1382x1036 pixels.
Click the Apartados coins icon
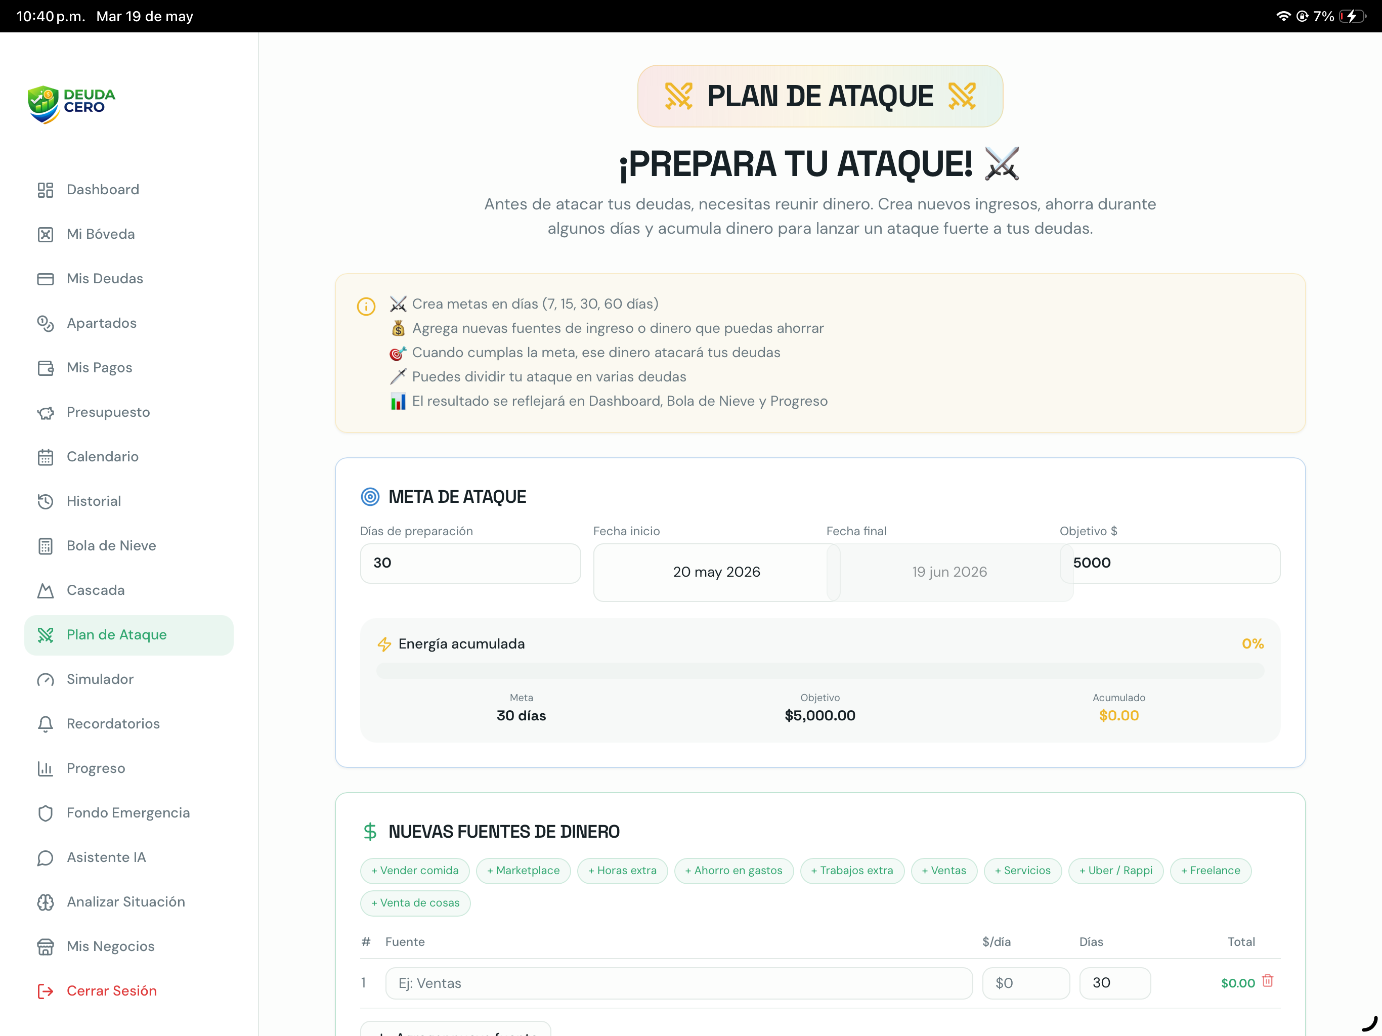[x=45, y=323]
